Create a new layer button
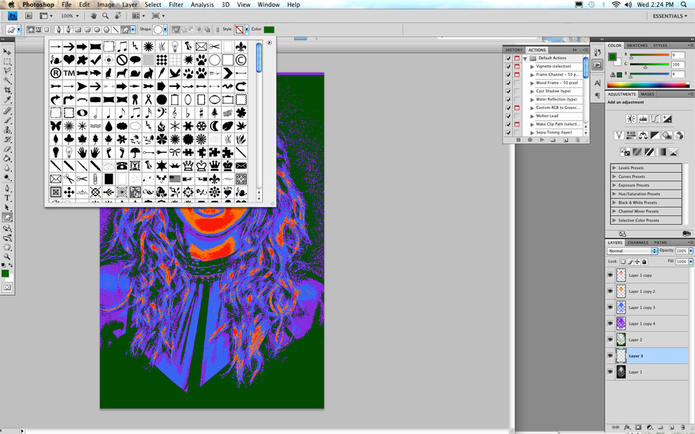Viewport: 695px width, 434px height. point(672,427)
